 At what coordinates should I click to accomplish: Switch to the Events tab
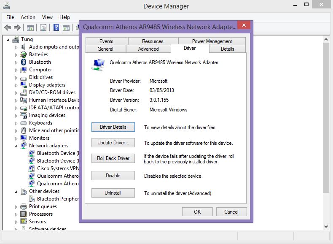tap(106, 41)
